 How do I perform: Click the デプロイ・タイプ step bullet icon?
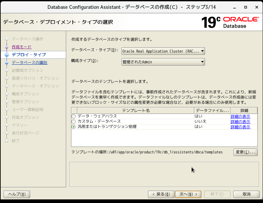[x=7, y=55]
